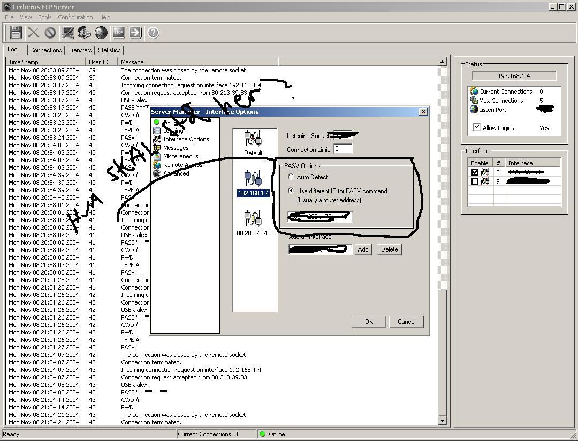Click the log scrollbar up arrow
578x441 pixels.
443,62
